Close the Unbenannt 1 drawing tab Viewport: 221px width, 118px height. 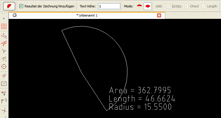(x=159, y=15)
